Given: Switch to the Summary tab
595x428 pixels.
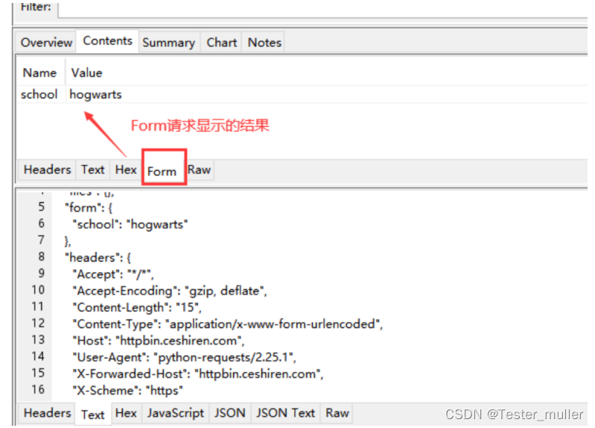Looking at the screenshot, I should pos(168,43).
